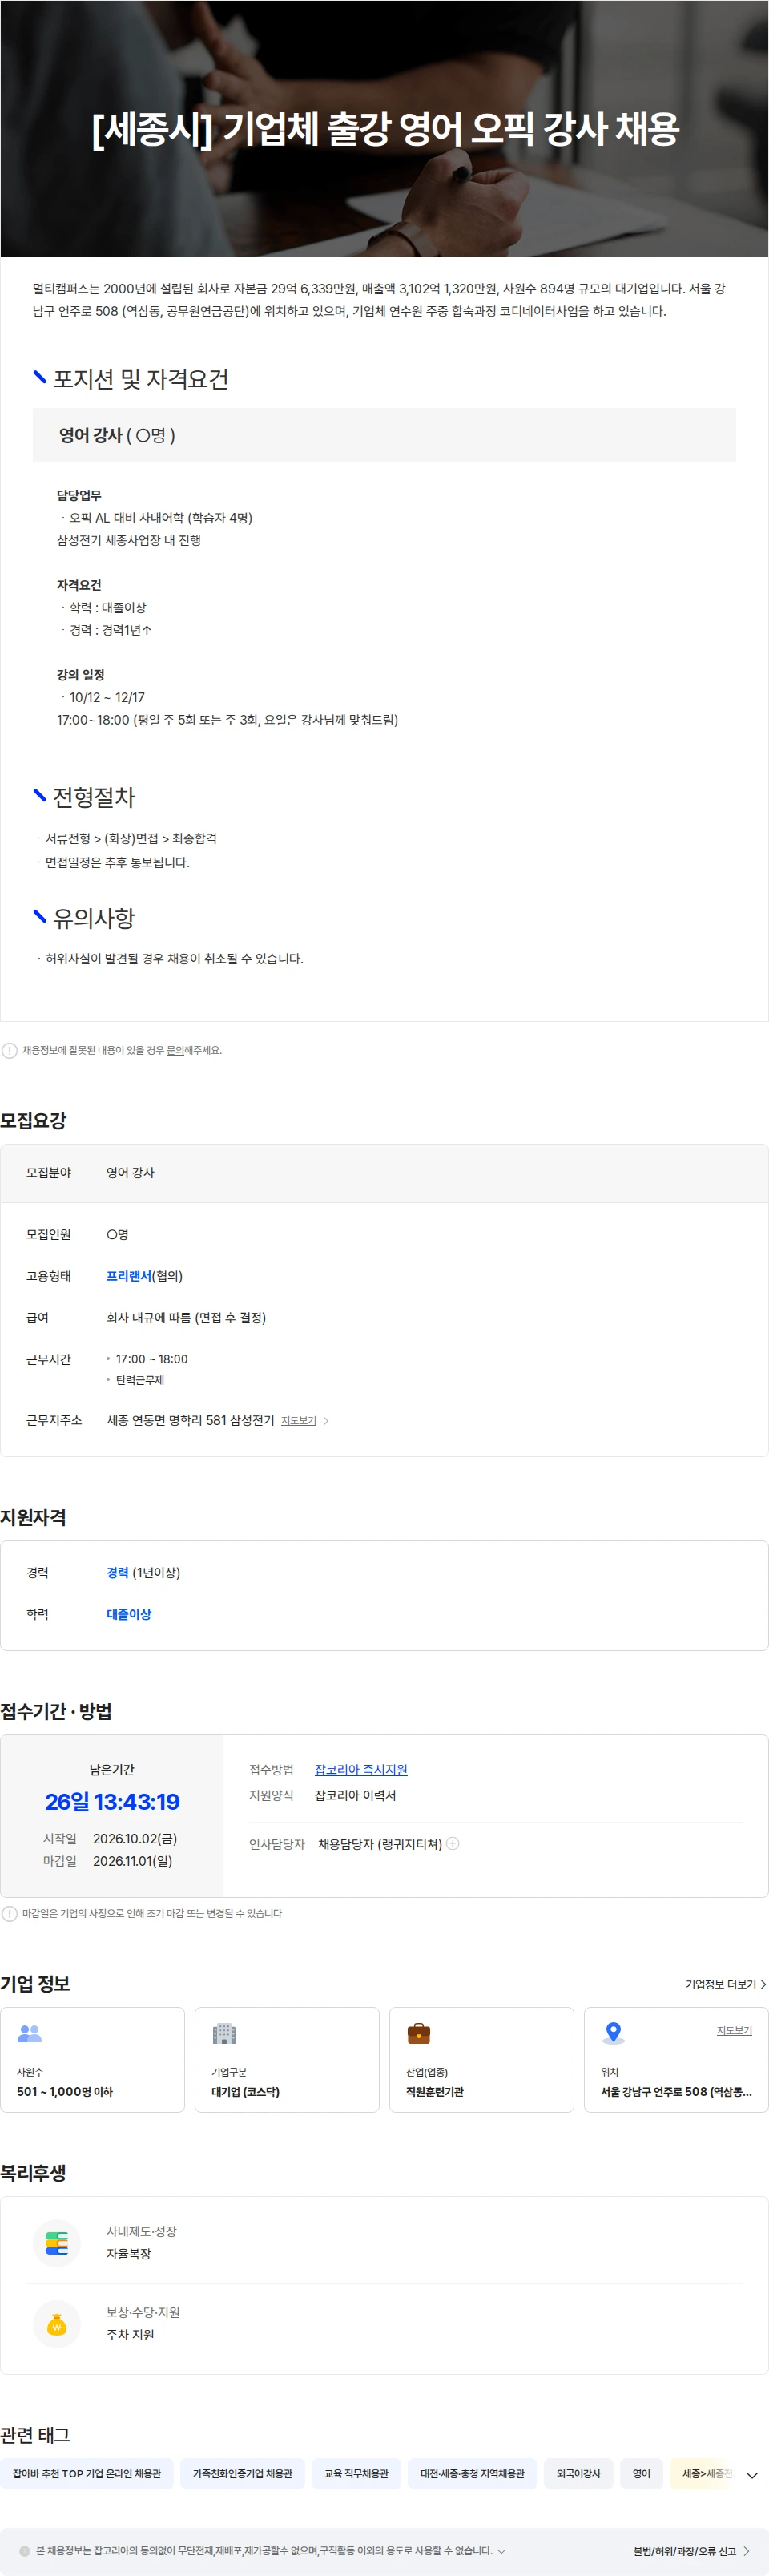The height and width of the screenshot is (2576, 769).
Task: Click the 직원훈련기관 industry card
Action: pos(481,2060)
